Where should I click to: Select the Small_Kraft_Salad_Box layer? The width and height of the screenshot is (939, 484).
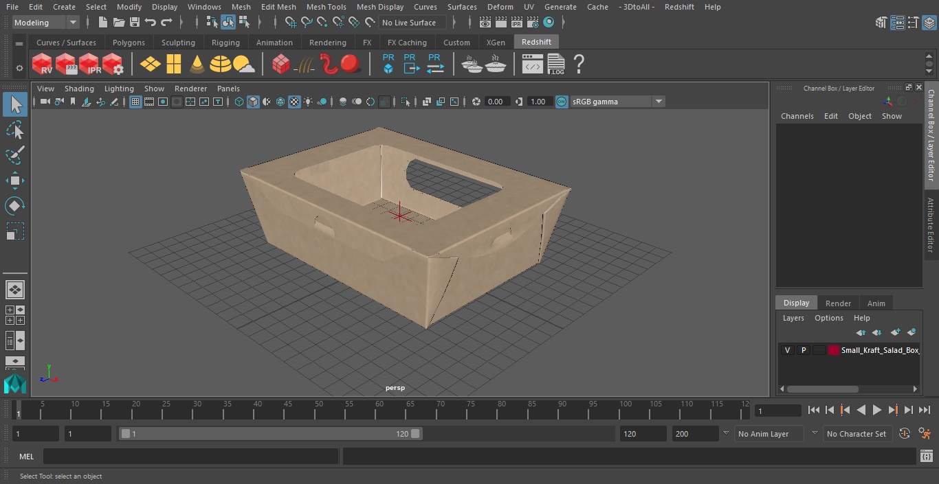pyautogui.click(x=880, y=350)
